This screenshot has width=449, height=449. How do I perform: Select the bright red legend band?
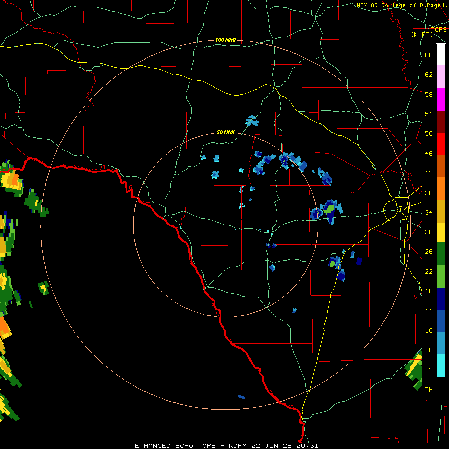pyautogui.click(x=441, y=144)
